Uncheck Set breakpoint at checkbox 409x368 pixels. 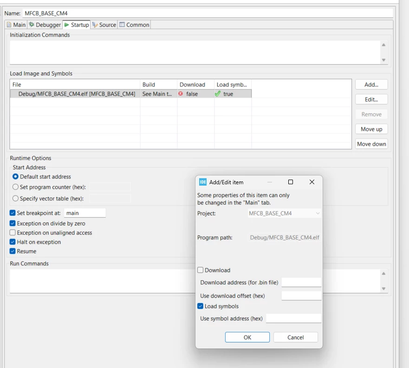[x=13, y=213]
